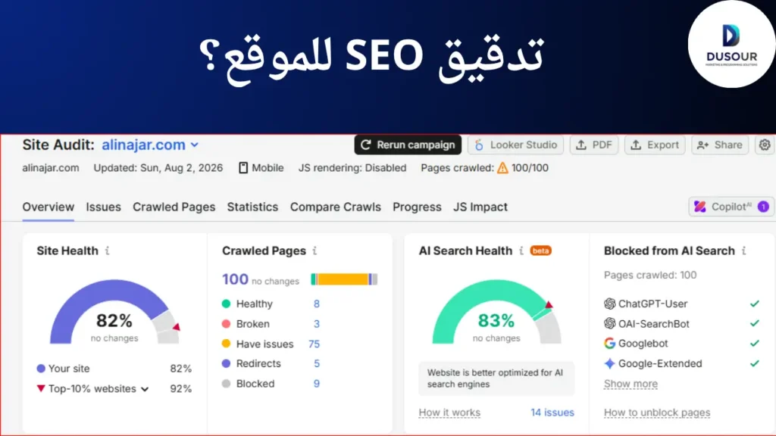
Task: Click the Site Health 82% gauge
Action: pos(114,311)
